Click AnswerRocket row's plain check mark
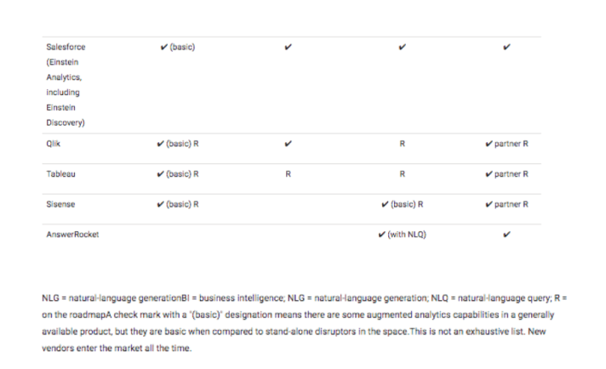606x369 pixels. 507,235
